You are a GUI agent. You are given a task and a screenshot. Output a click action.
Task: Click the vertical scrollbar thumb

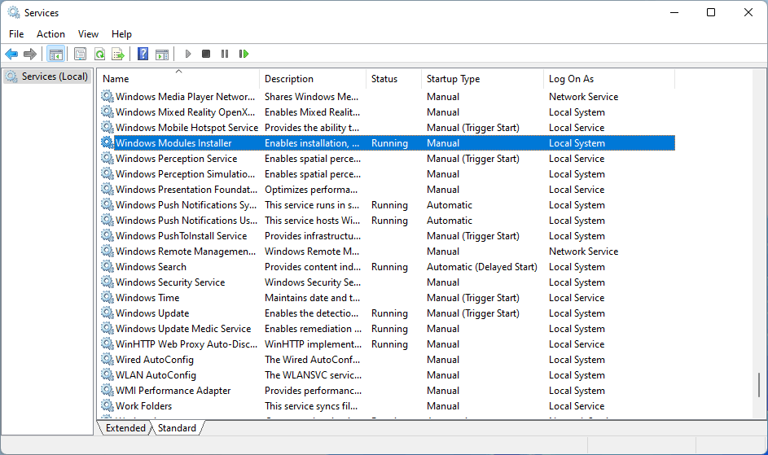click(x=759, y=385)
